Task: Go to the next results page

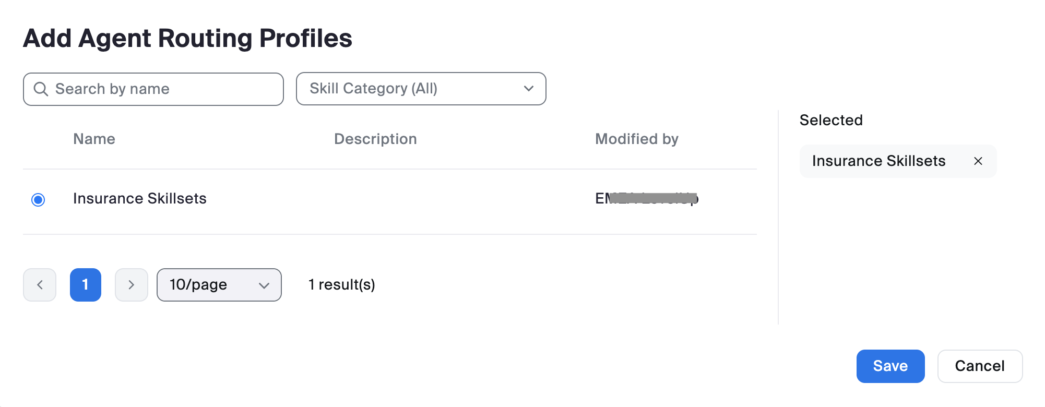Action: (132, 285)
